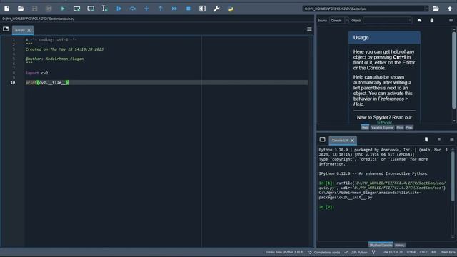The width and height of the screenshot is (457, 257).
Task: Open the console browse tabs button
Action: pos(322,140)
